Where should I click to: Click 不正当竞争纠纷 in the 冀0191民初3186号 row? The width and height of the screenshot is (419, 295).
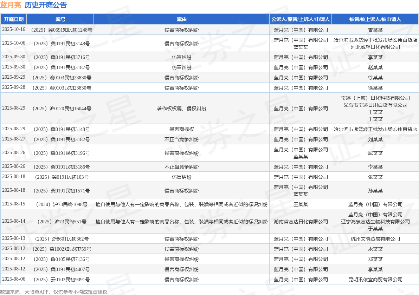(182, 167)
